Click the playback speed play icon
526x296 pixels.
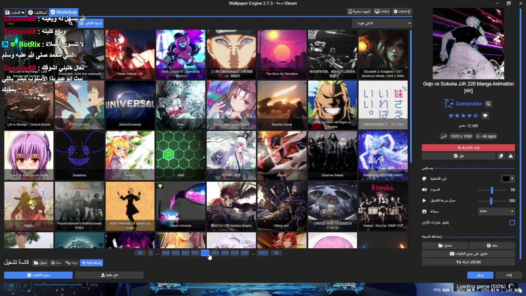tap(424, 201)
